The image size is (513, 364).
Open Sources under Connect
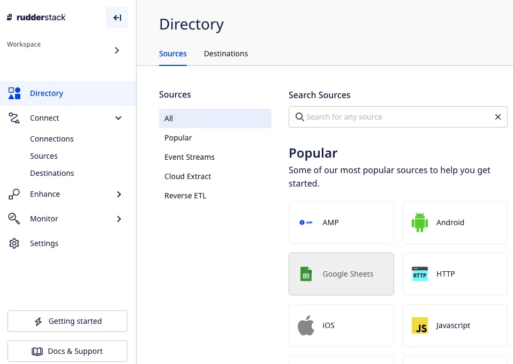44,156
